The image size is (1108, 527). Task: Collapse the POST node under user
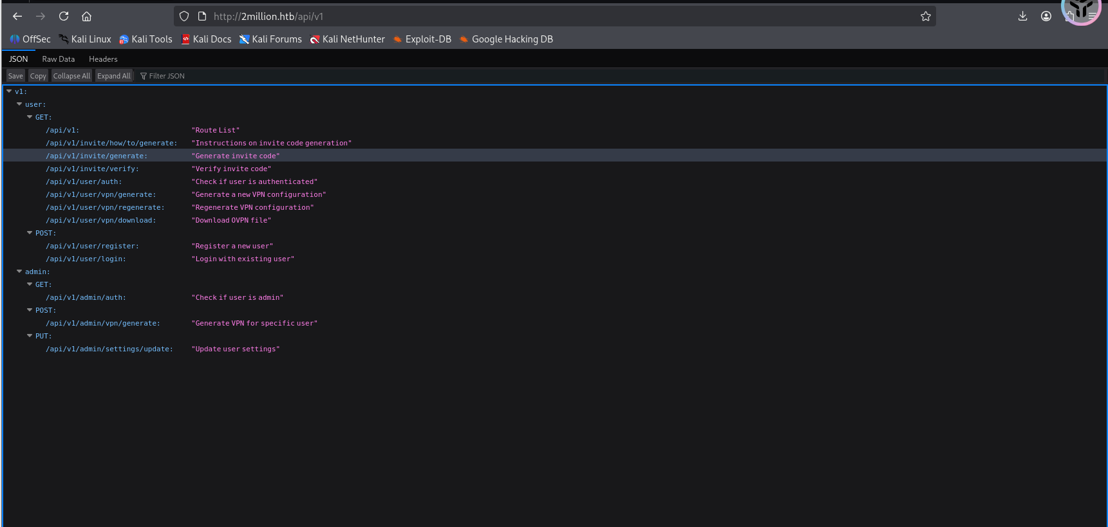[x=30, y=233]
